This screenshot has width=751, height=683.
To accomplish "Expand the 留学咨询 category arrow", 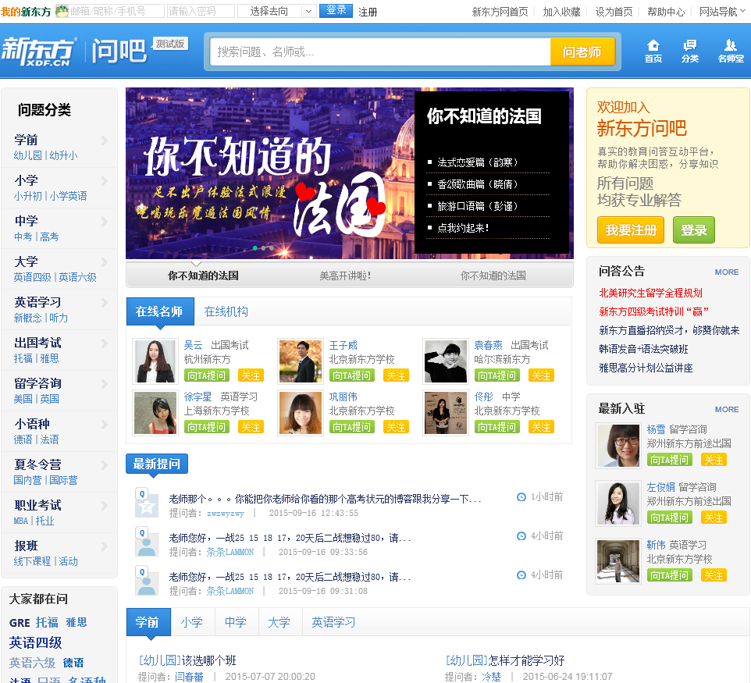I will tap(105, 384).
